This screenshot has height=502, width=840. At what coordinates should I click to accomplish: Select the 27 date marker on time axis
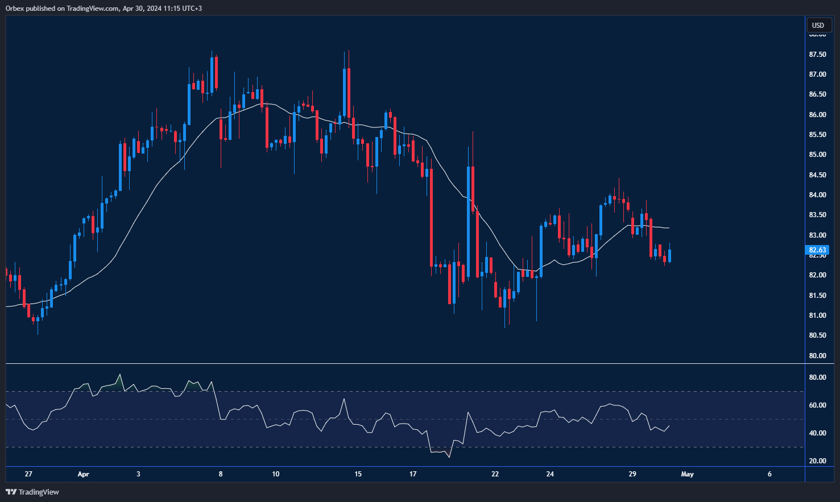coord(28,474)
